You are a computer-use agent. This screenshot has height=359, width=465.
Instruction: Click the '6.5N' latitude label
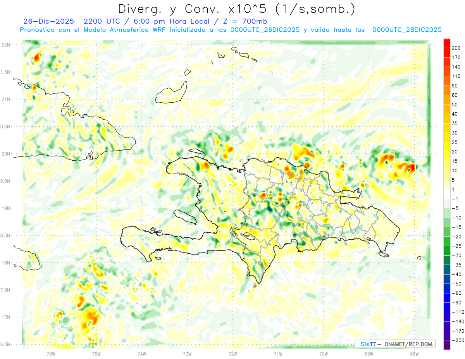[x=5, y=344]
